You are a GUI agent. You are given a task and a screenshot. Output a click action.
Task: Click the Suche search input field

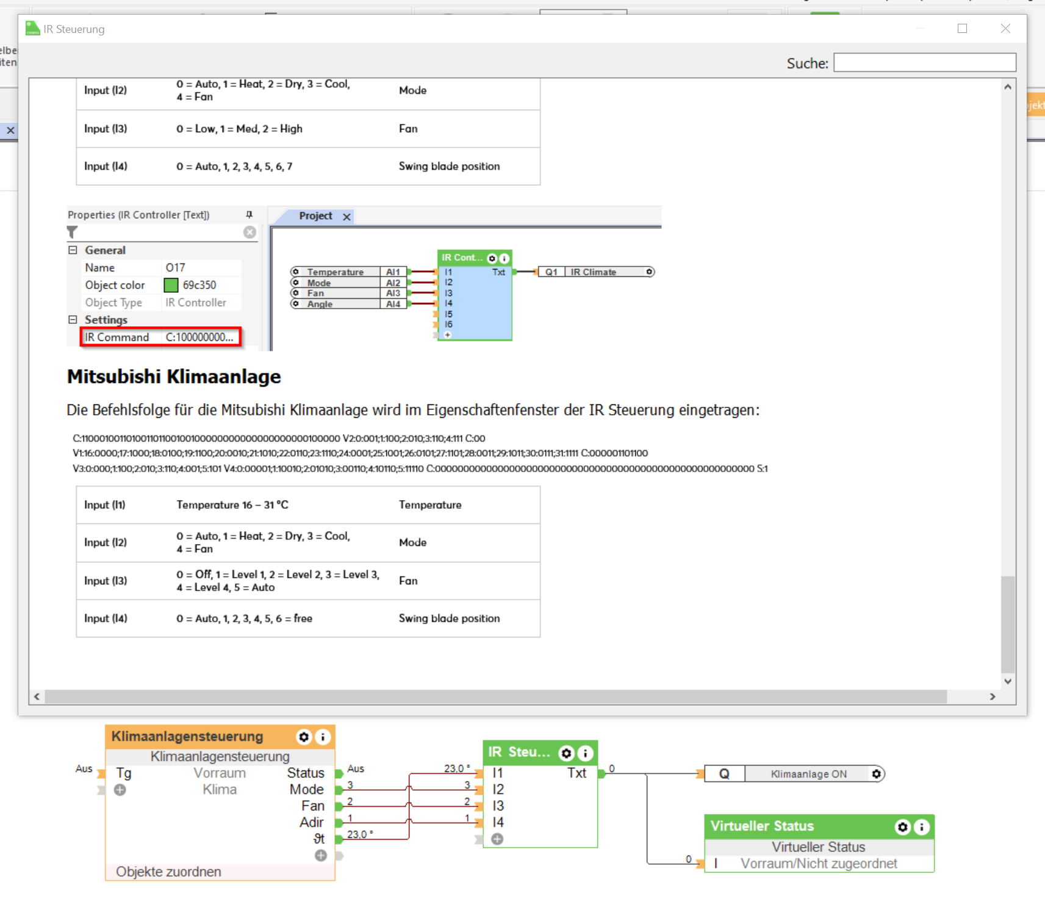(924, 63)
